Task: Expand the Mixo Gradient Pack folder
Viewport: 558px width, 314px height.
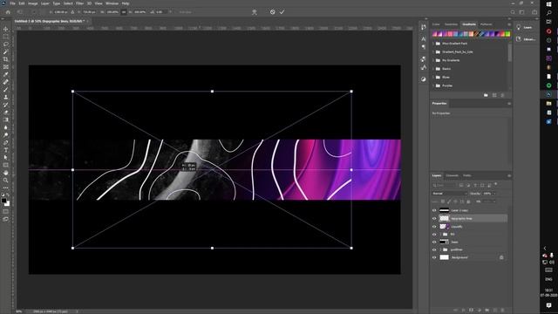Action: pos(433,44)
